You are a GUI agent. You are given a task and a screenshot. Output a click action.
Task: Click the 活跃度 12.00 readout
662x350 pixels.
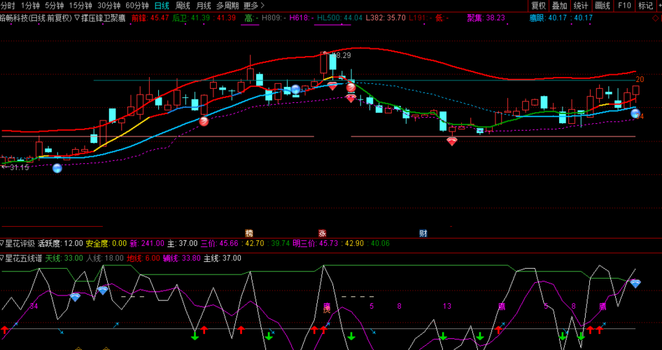[x=60, y=243]
